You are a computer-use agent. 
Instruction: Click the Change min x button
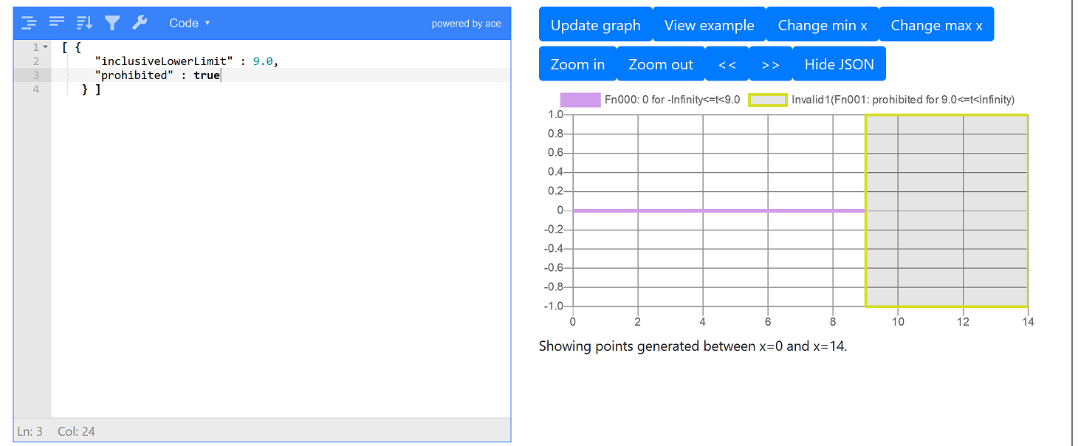click(x=822, y=25)
